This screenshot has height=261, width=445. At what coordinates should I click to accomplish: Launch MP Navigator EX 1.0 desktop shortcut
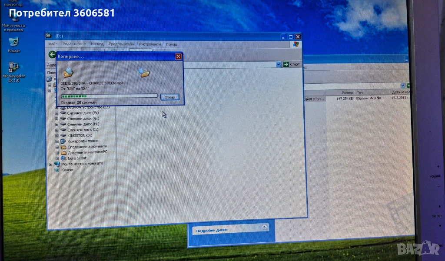(14, 68)
